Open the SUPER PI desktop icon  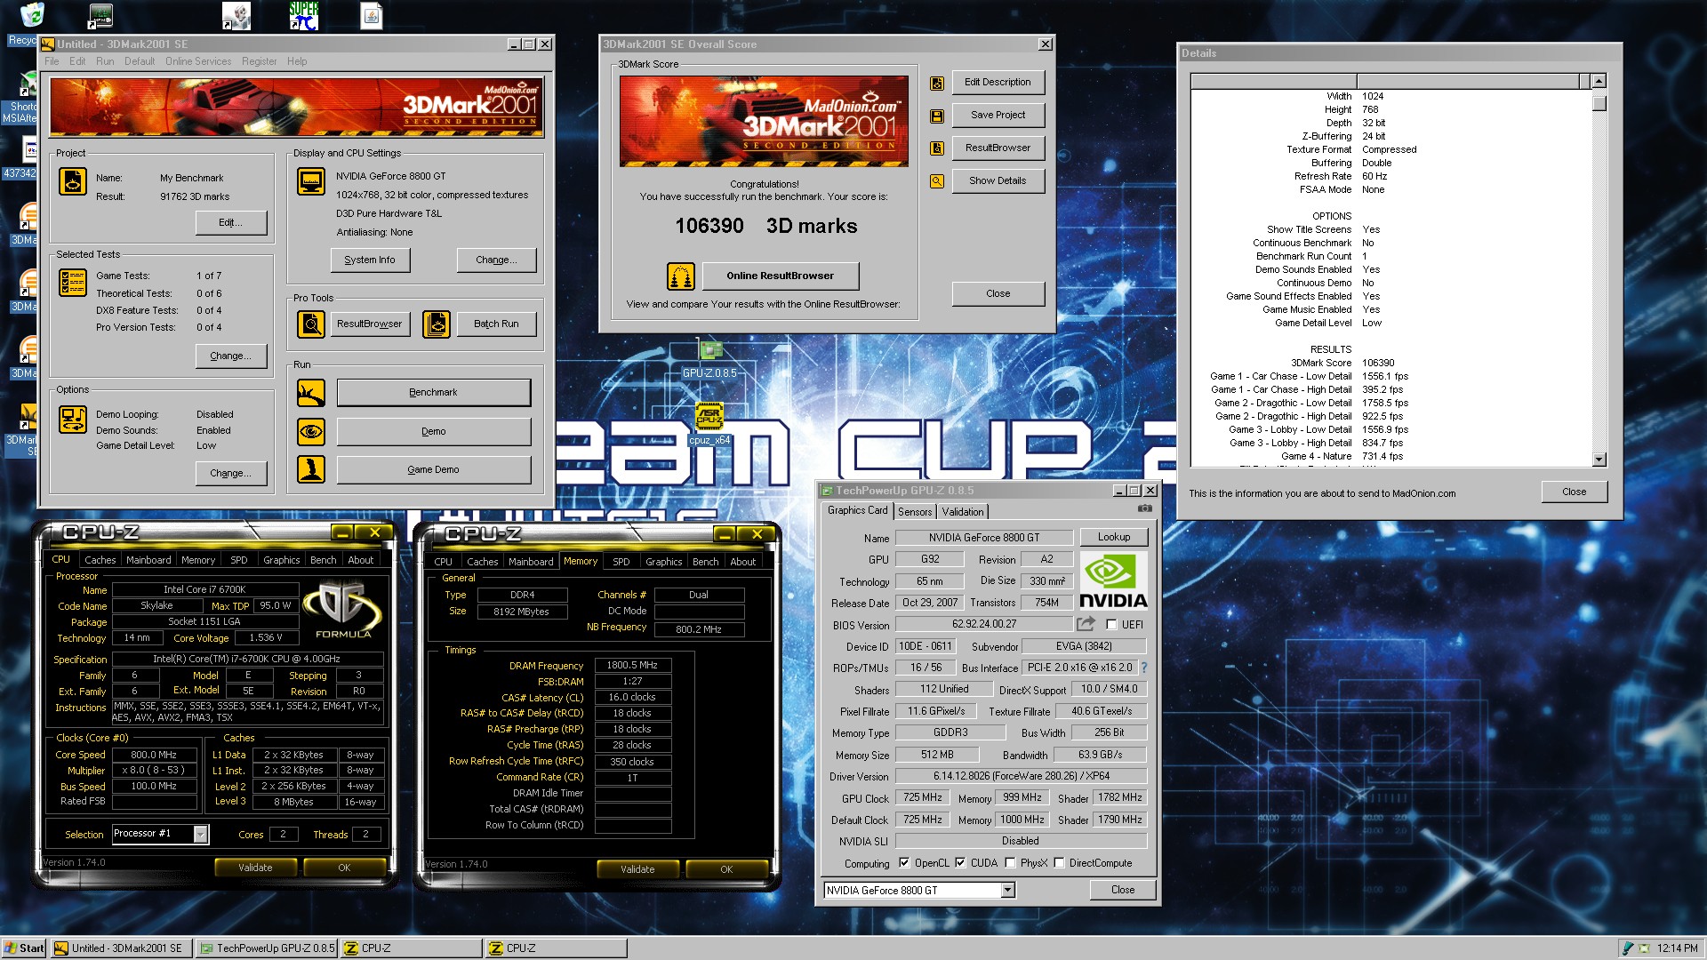coord(304,15)
